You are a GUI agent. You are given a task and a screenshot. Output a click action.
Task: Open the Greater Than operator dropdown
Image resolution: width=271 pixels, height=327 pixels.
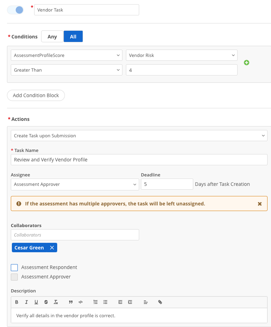click(66, 70)
